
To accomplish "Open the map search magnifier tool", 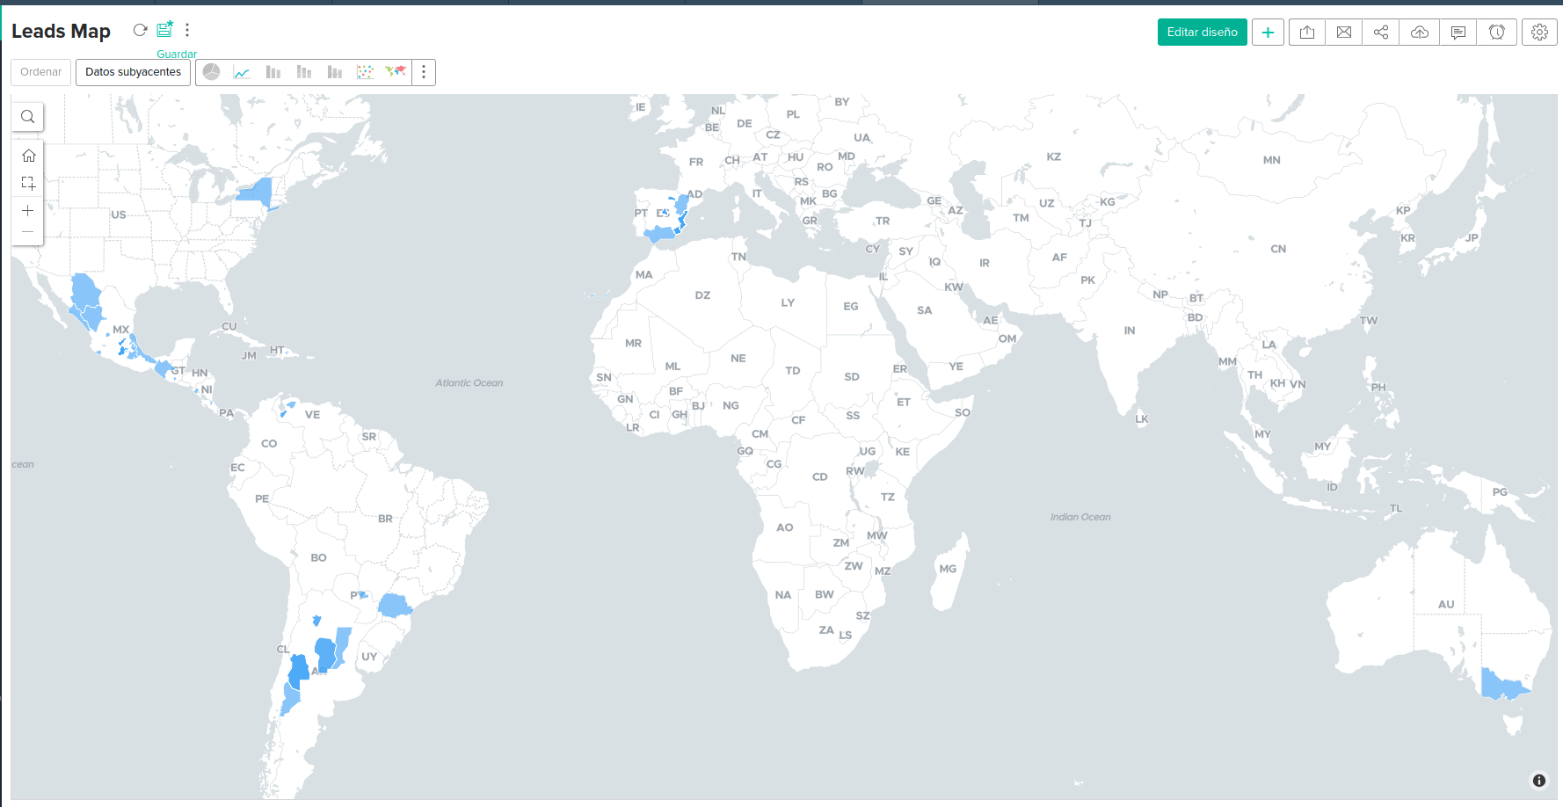I will coord(27,116).
